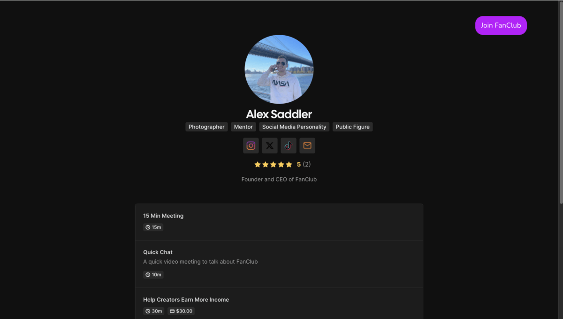Open the Quick Chat meeting option
Image resolution: width=563 pixels, height=319 pixels.
pyautogui.click(x=279, y=264)
